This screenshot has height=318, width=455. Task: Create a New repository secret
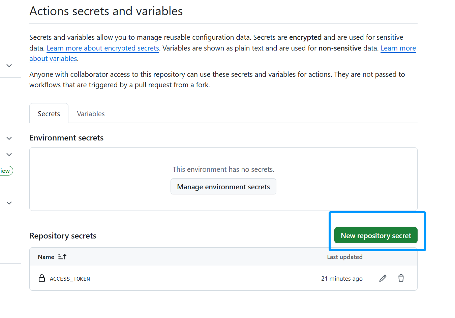pos(375,235)
